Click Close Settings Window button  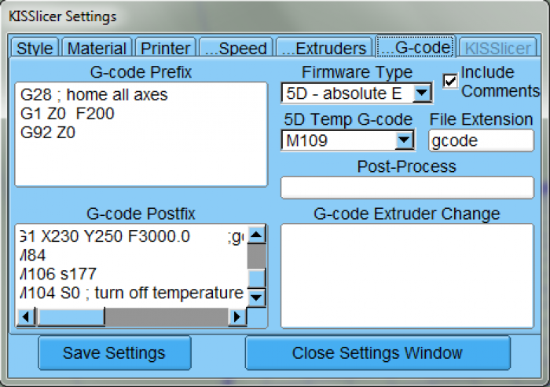[x=378, y=353]
